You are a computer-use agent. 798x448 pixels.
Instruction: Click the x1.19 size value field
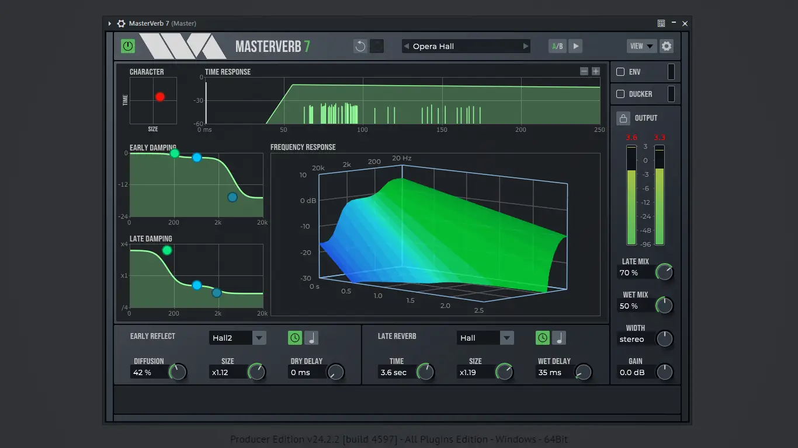pos(476,372)
